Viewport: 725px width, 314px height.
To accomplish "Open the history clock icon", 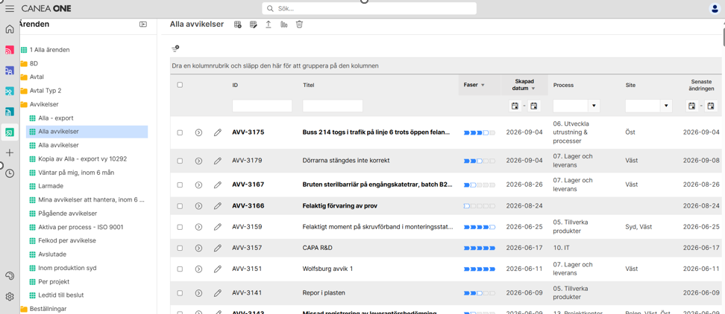I will click(x=10, y=173).
